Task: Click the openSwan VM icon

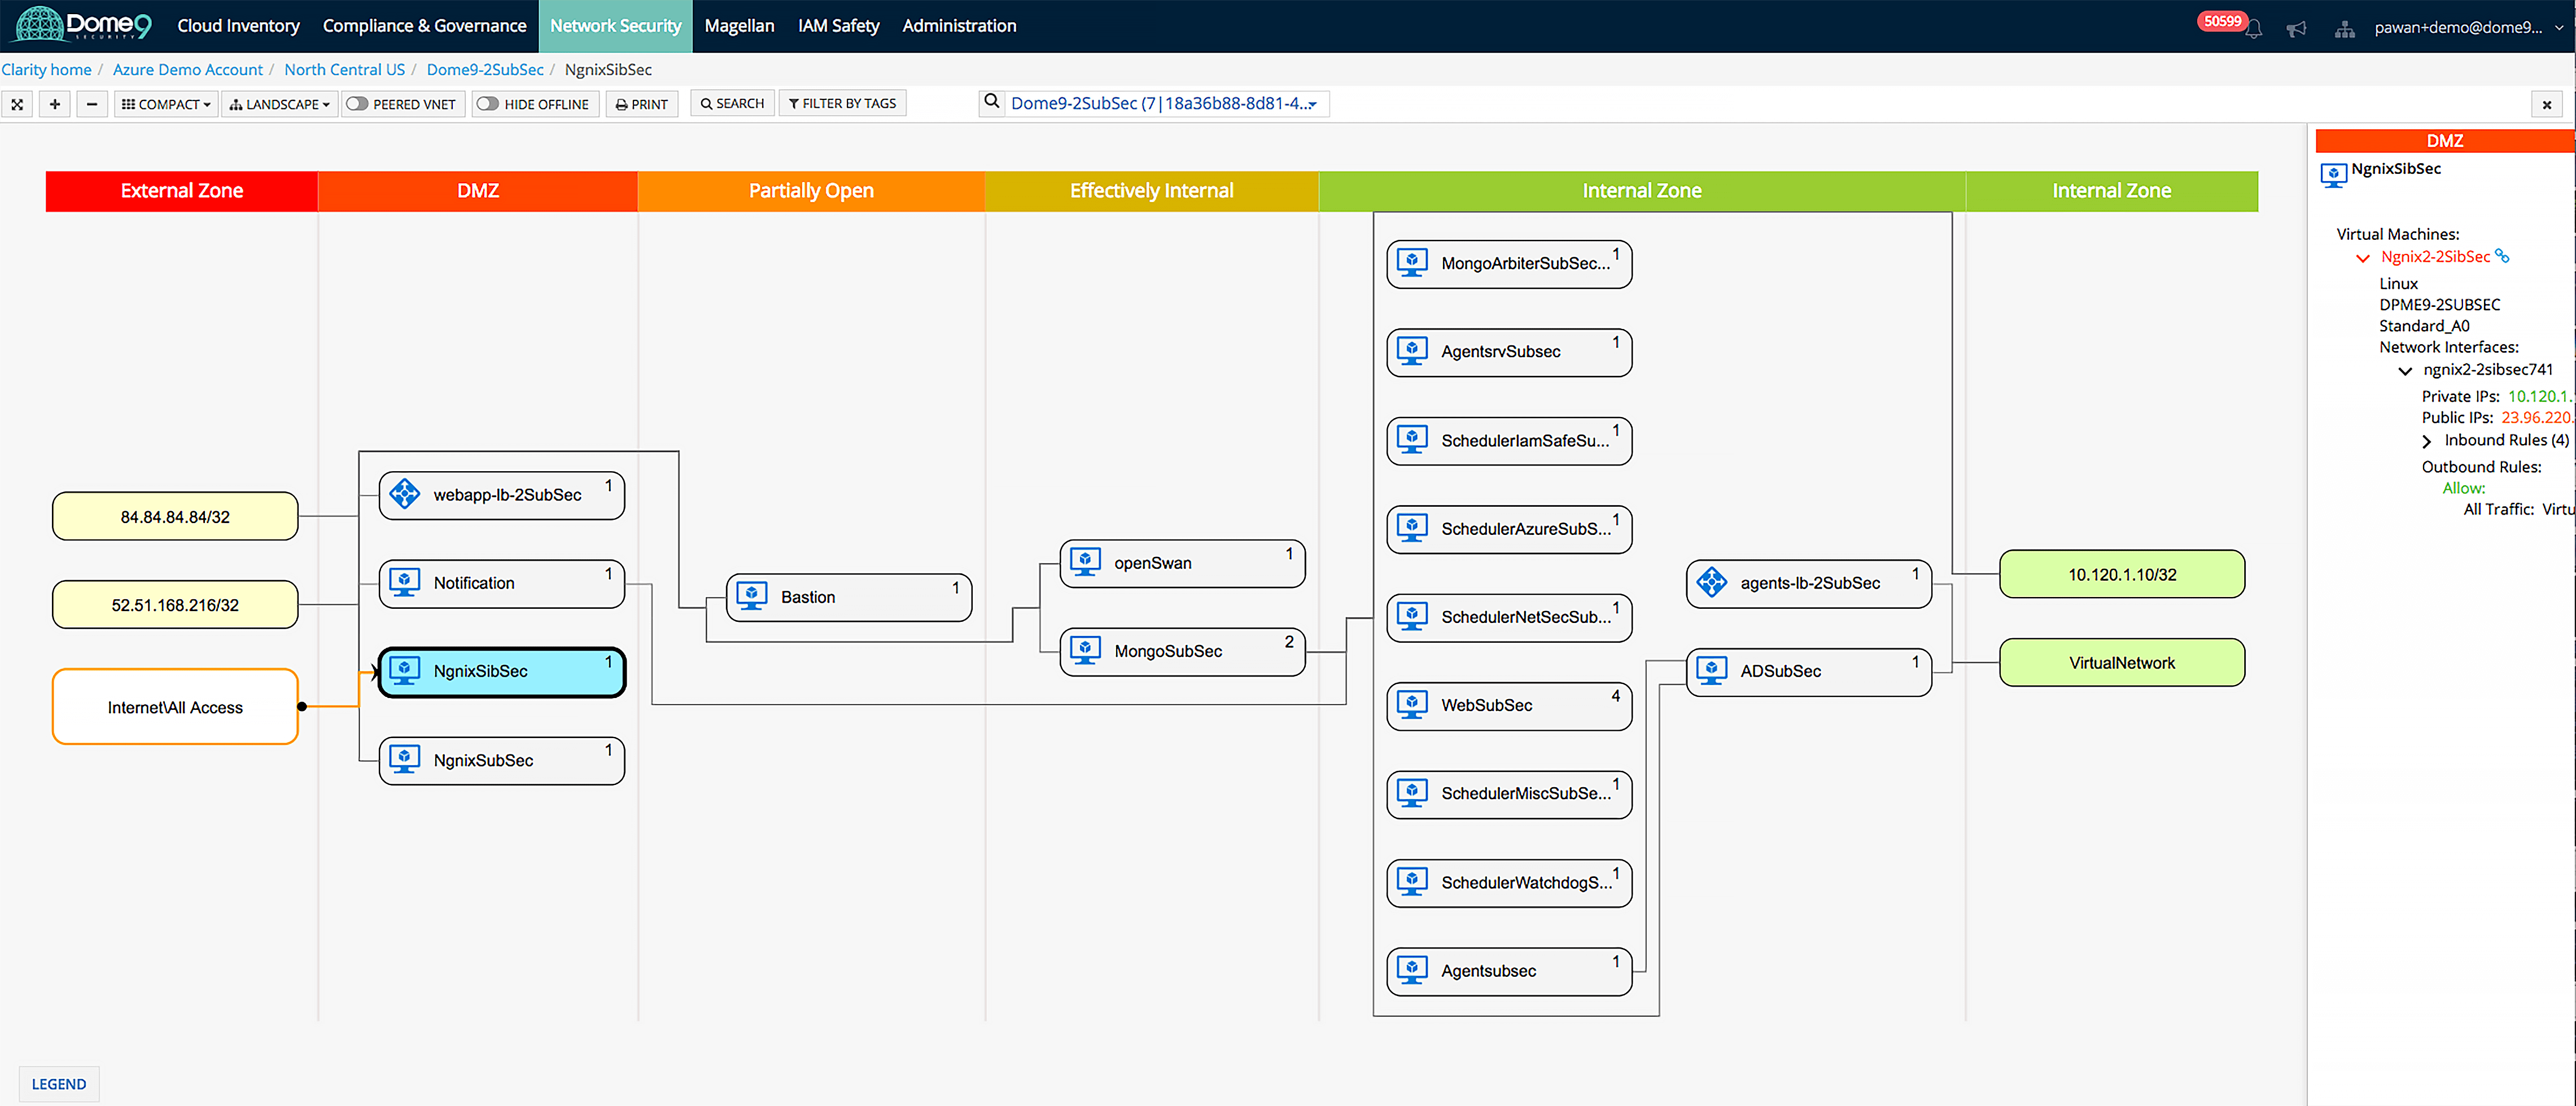Action: click(x=1085, y=563)
